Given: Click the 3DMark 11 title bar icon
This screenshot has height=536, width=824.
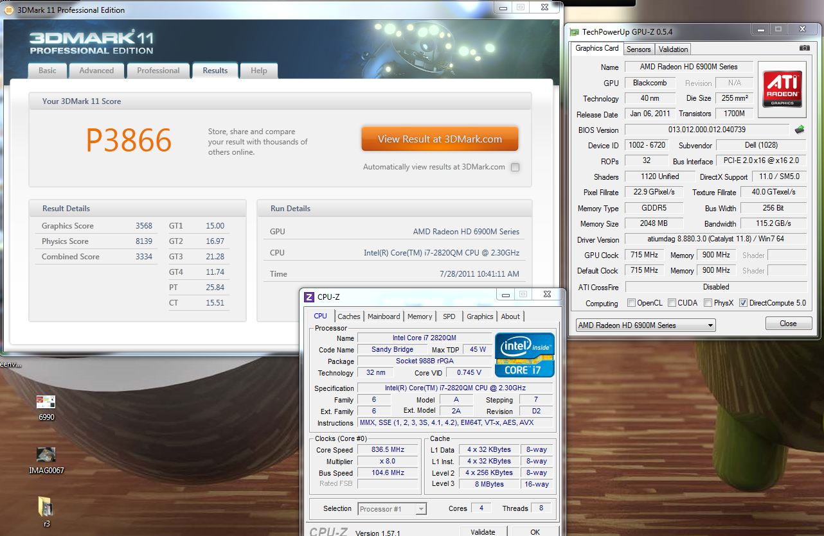Looking at the screenshot, I should 9,10.
